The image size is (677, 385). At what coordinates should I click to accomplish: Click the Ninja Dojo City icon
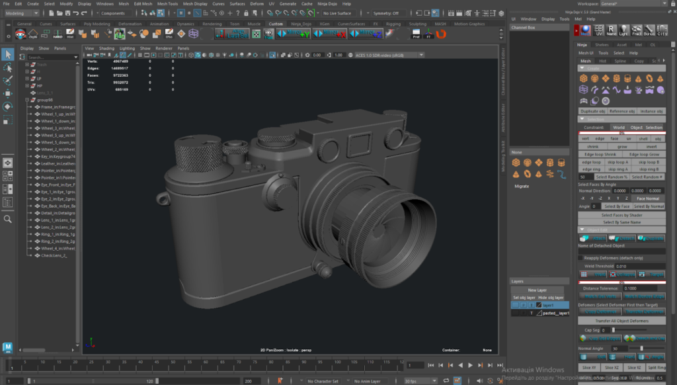663,30
